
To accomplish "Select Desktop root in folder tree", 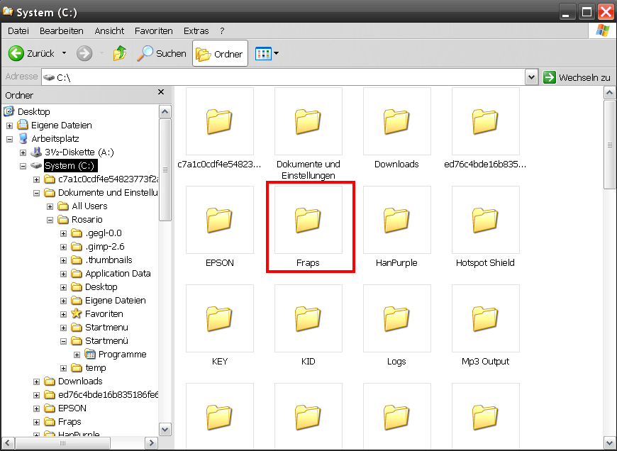I will pos(34,112).
